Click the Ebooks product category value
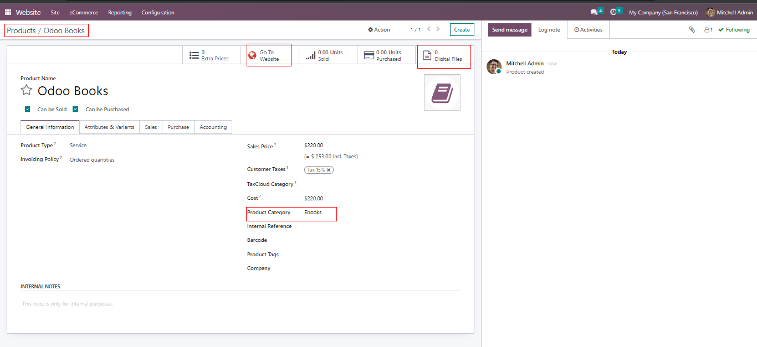 [x=313, y=213]
